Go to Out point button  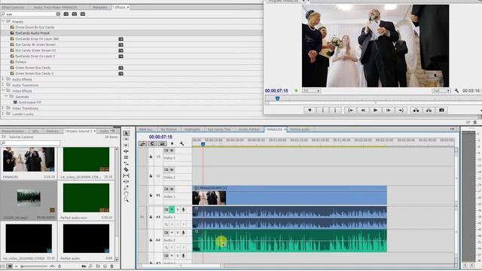click(401, 111)
